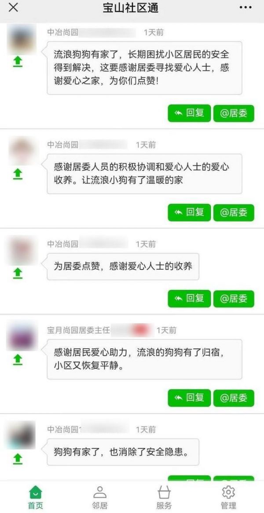Open the 服务 services tab
The image size is (264, 513).
164,497
